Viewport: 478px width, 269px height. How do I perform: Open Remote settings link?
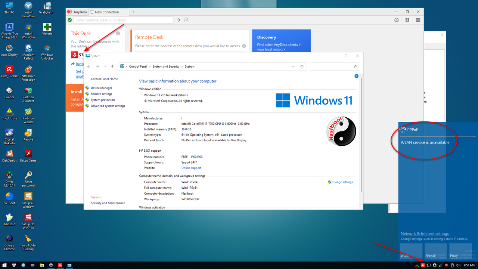pos(101,94)
